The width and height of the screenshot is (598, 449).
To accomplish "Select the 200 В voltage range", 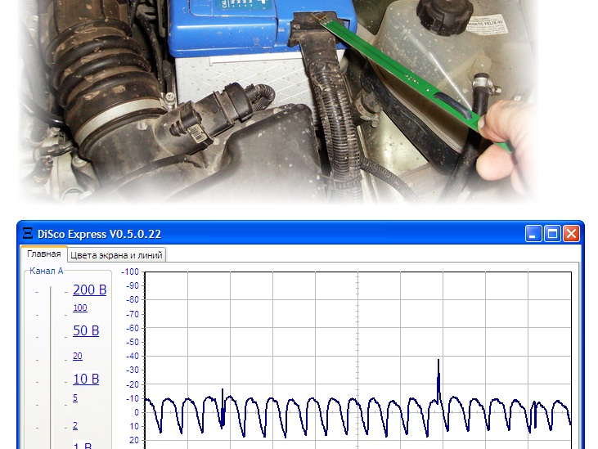I will [x=90, y=290].
